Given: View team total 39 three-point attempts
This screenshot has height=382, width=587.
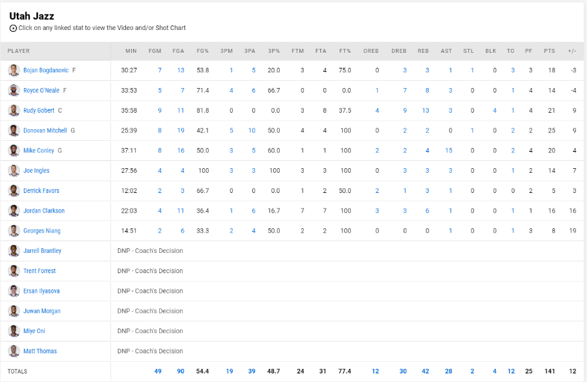Looking at the screenshot, I should point(252,371).
